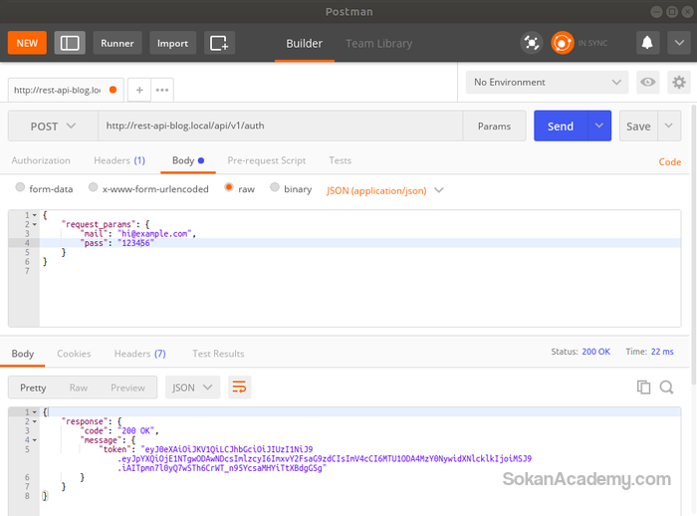Click the request URL field
Viewport: 697px width, 516px height.
pos(281,126)
